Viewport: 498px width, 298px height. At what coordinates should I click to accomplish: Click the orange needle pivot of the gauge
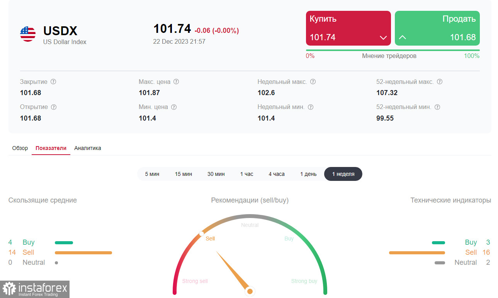250,291
